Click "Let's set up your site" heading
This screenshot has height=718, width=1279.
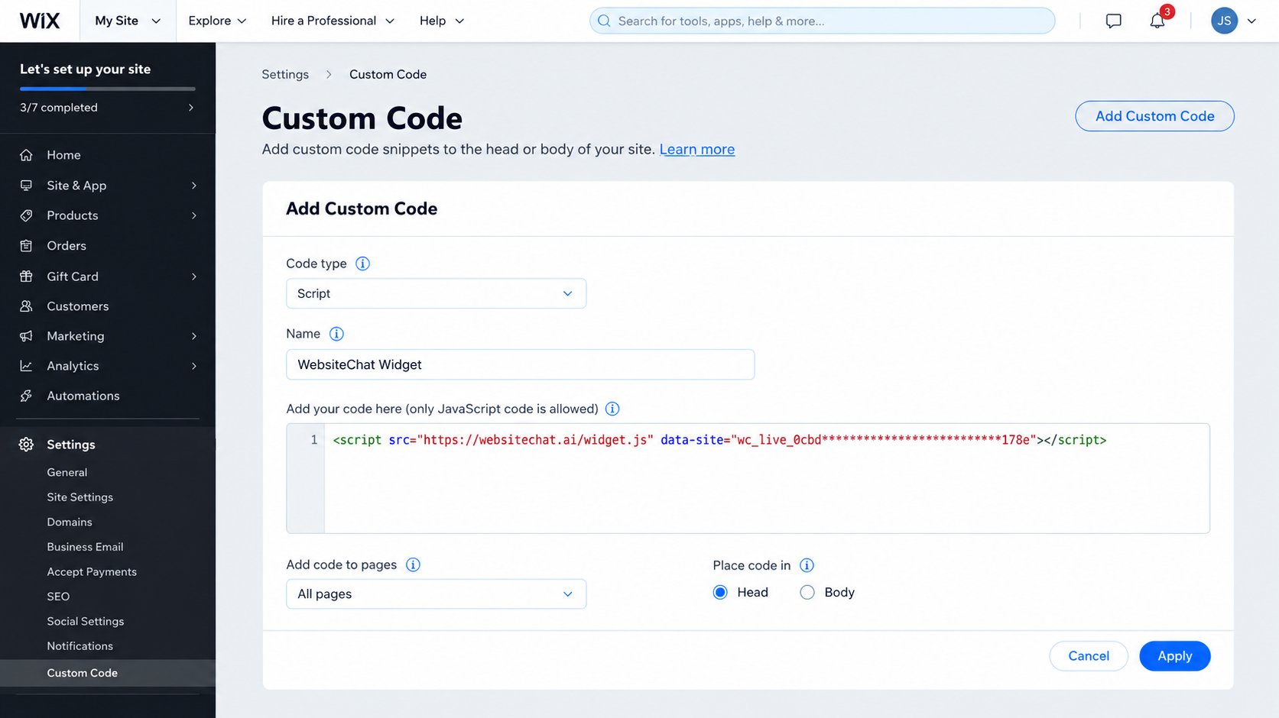[x=86, y=69]
